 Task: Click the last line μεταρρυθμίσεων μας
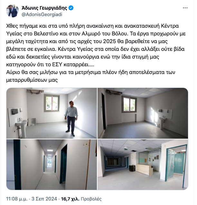point(32,80)
